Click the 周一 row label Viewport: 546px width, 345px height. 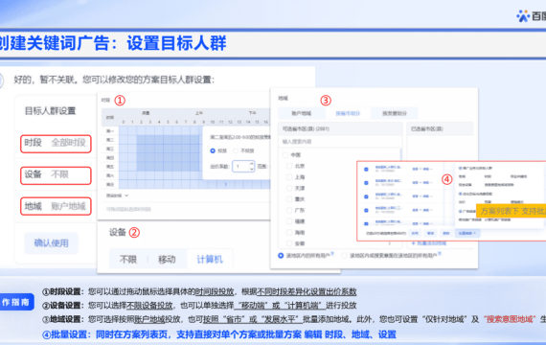110,130
